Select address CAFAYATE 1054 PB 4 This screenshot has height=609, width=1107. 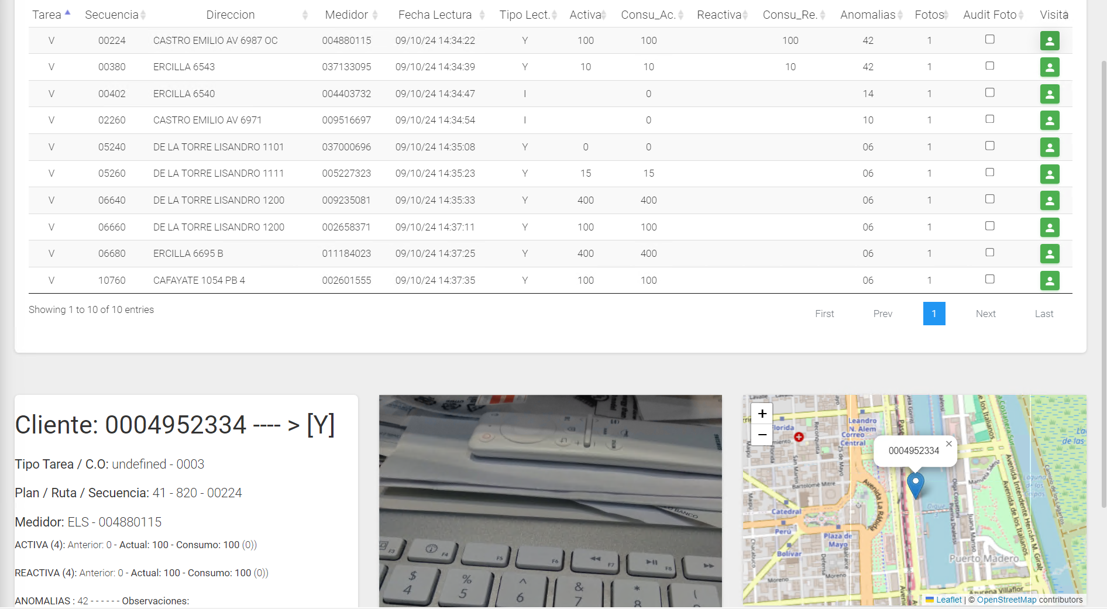click(199, 280)
